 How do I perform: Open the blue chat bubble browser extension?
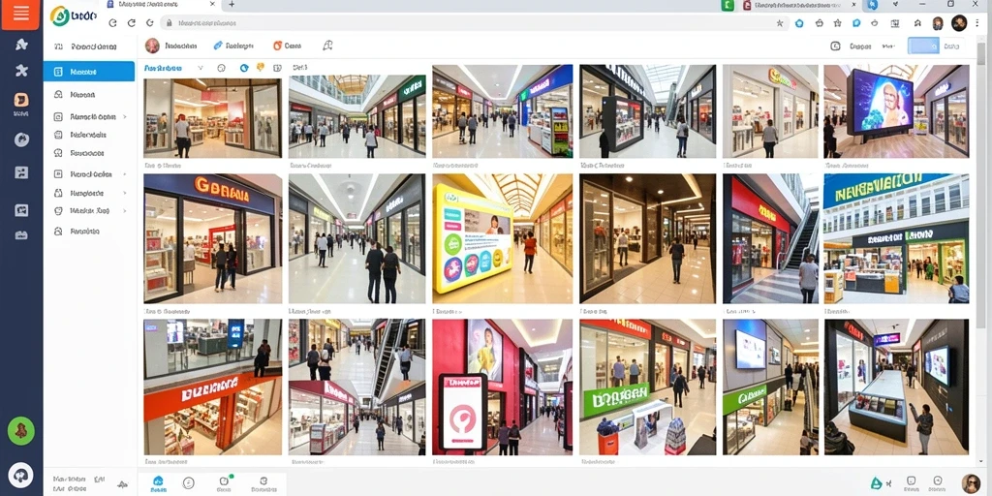tap(856, 23)
